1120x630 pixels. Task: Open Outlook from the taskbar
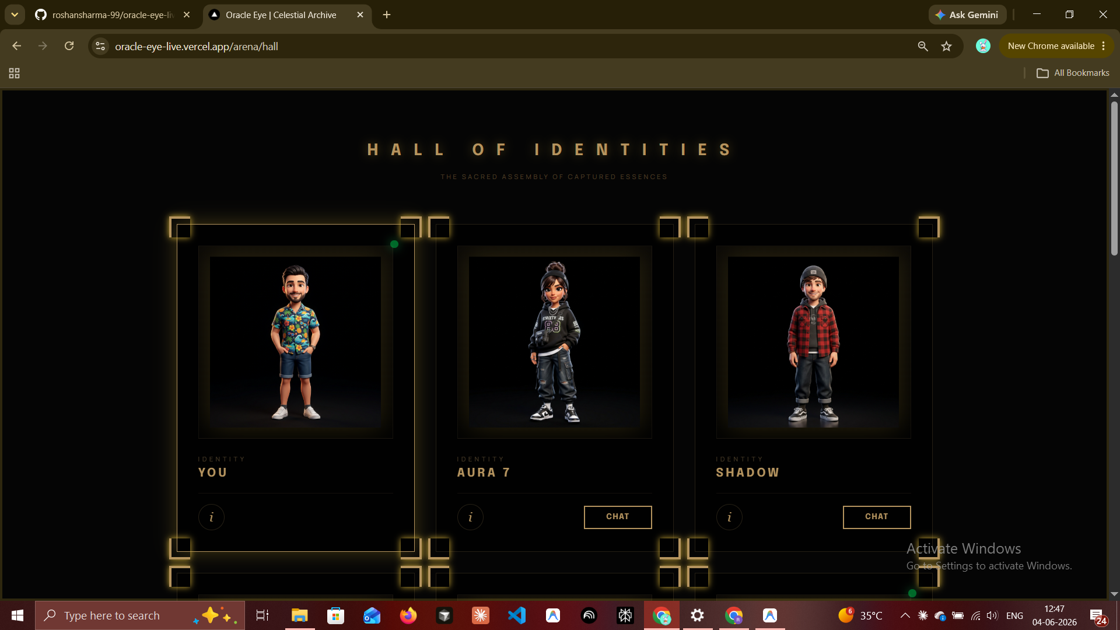coord(372,615)
